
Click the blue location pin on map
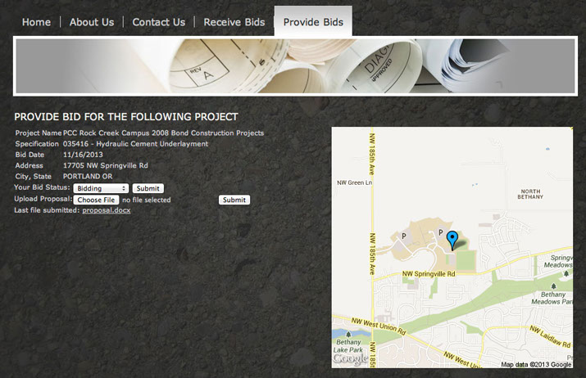coord(452,241)
